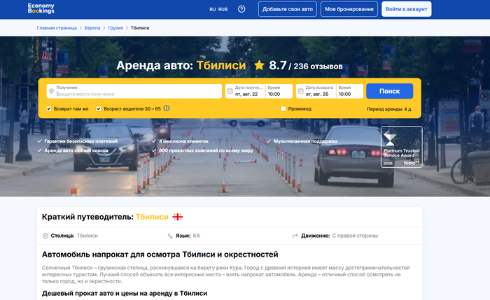Click the Georgia flag icon
This screenshot has width=490, height=300.
178,217
